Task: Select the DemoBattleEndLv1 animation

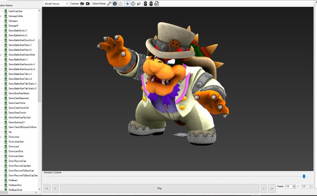Action: point(18,31)
